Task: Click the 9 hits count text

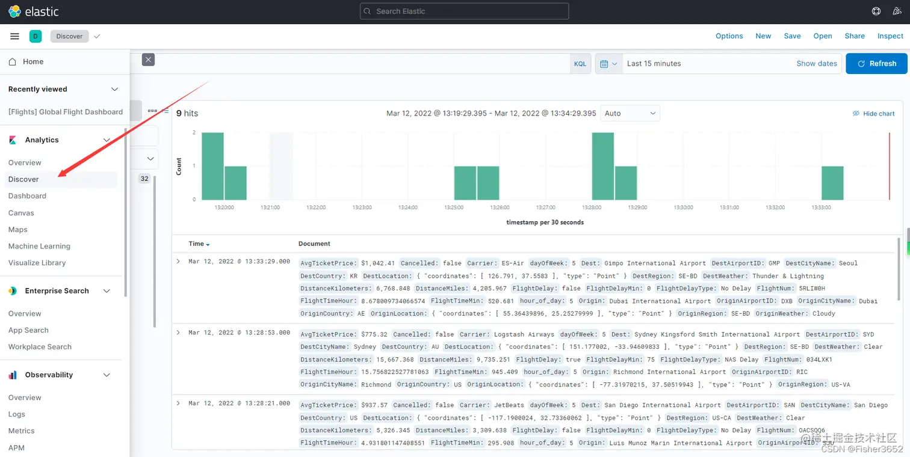Action: point(187,113)
